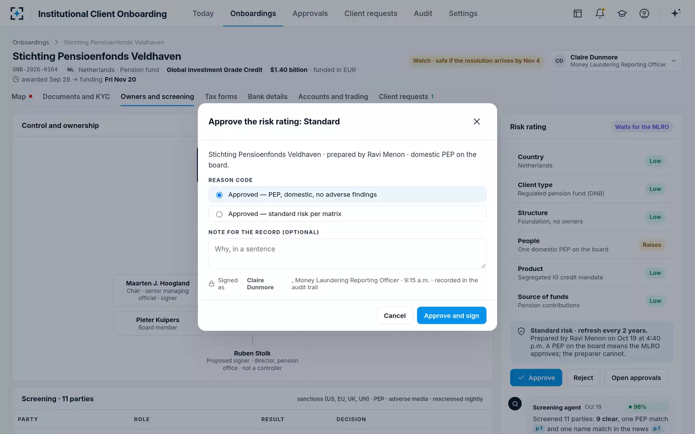695x434 pixels.
Task: Click the Product row 'Segregated IG credit mandate'
Action: [x=591, y=273]
